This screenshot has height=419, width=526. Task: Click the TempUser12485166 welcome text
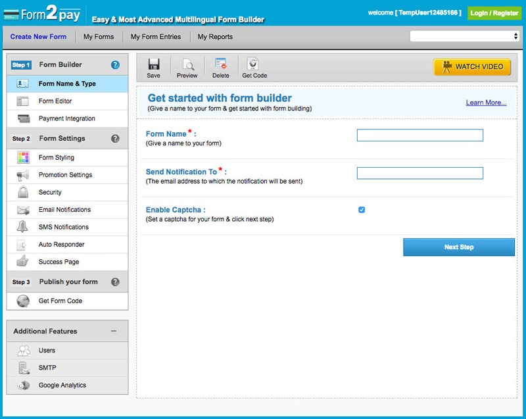(414, 12)
